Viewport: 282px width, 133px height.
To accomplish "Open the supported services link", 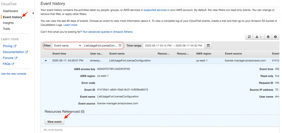I will (155, 10).
